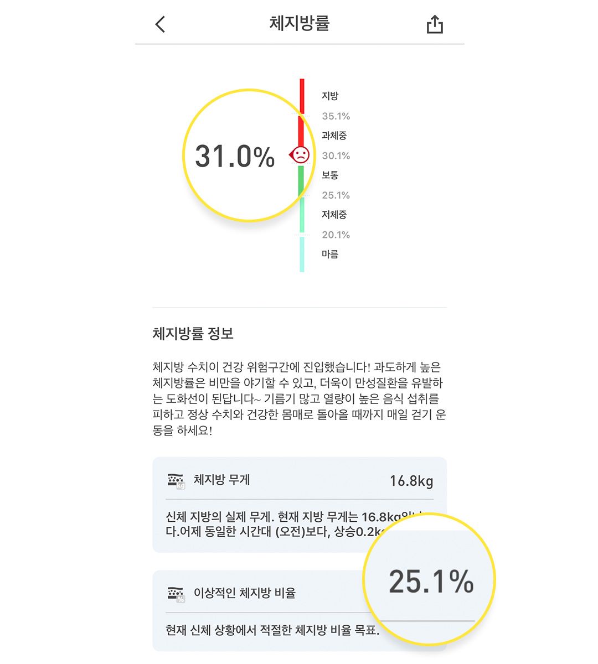
Task: Open the 체지방 무게 card
Action: (300, 505)
